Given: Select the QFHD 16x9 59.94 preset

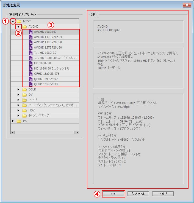Looking at the screenshot, I should coord(46,84).
